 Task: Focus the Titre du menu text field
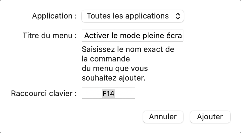pos(133,35)
